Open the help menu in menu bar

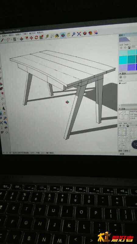40,33
